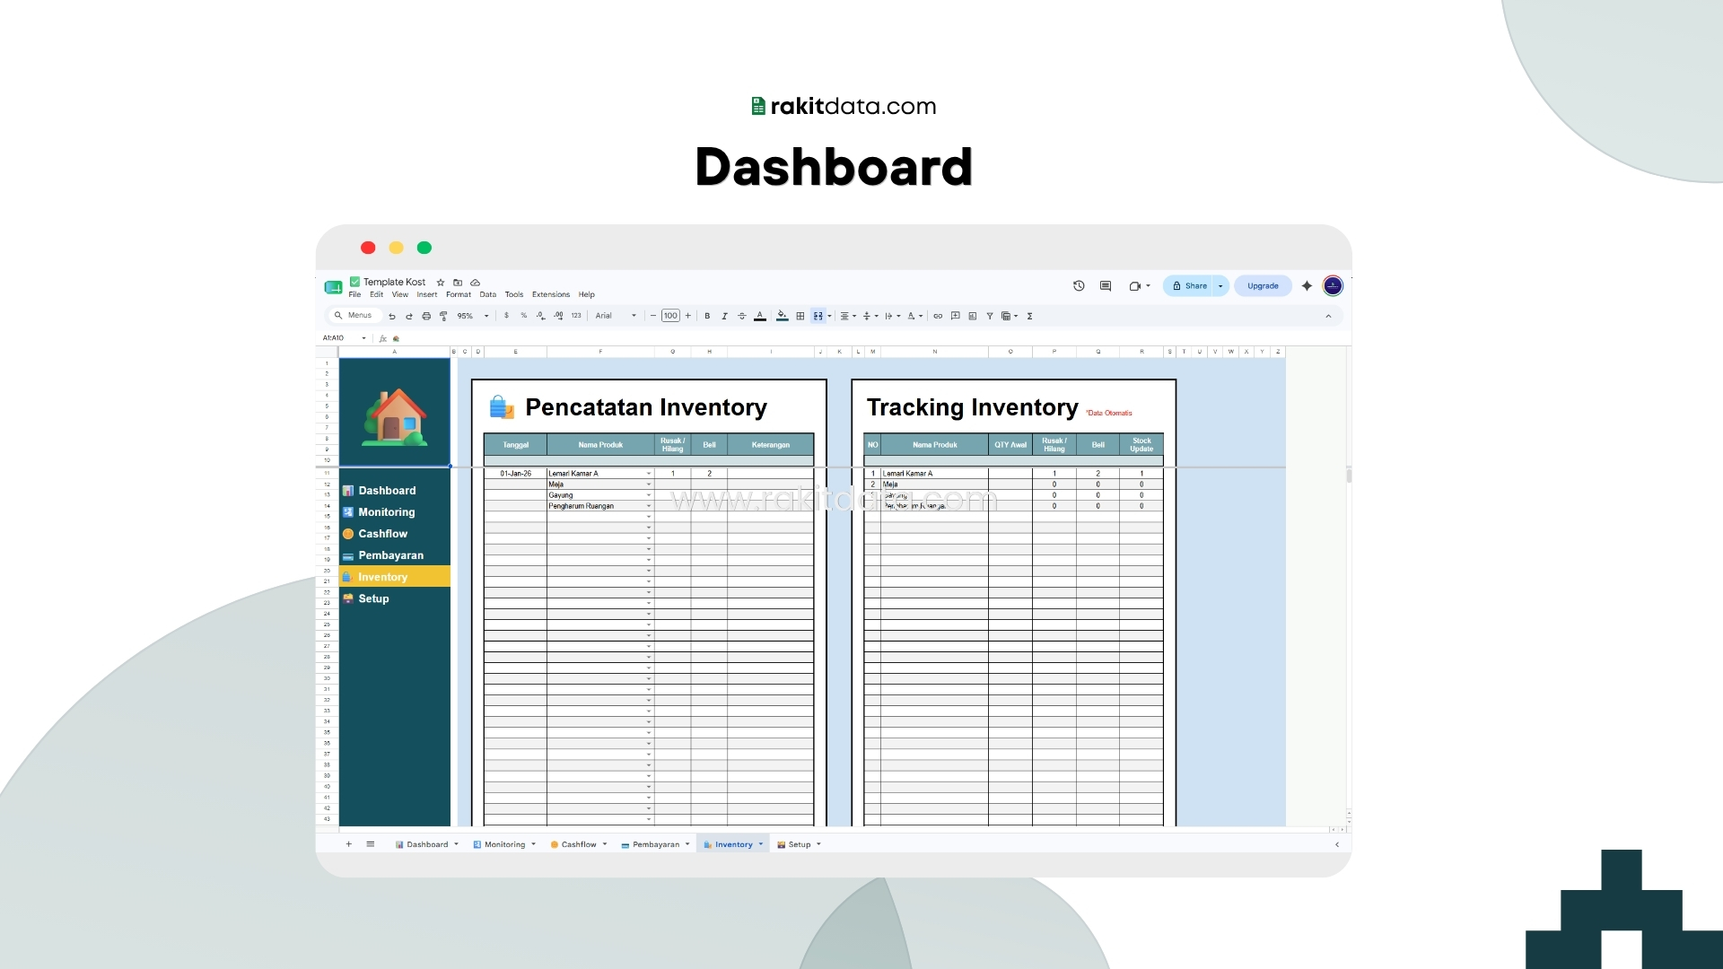Click the undo arrow
The image size is (1723, 969).
[392, 316]
